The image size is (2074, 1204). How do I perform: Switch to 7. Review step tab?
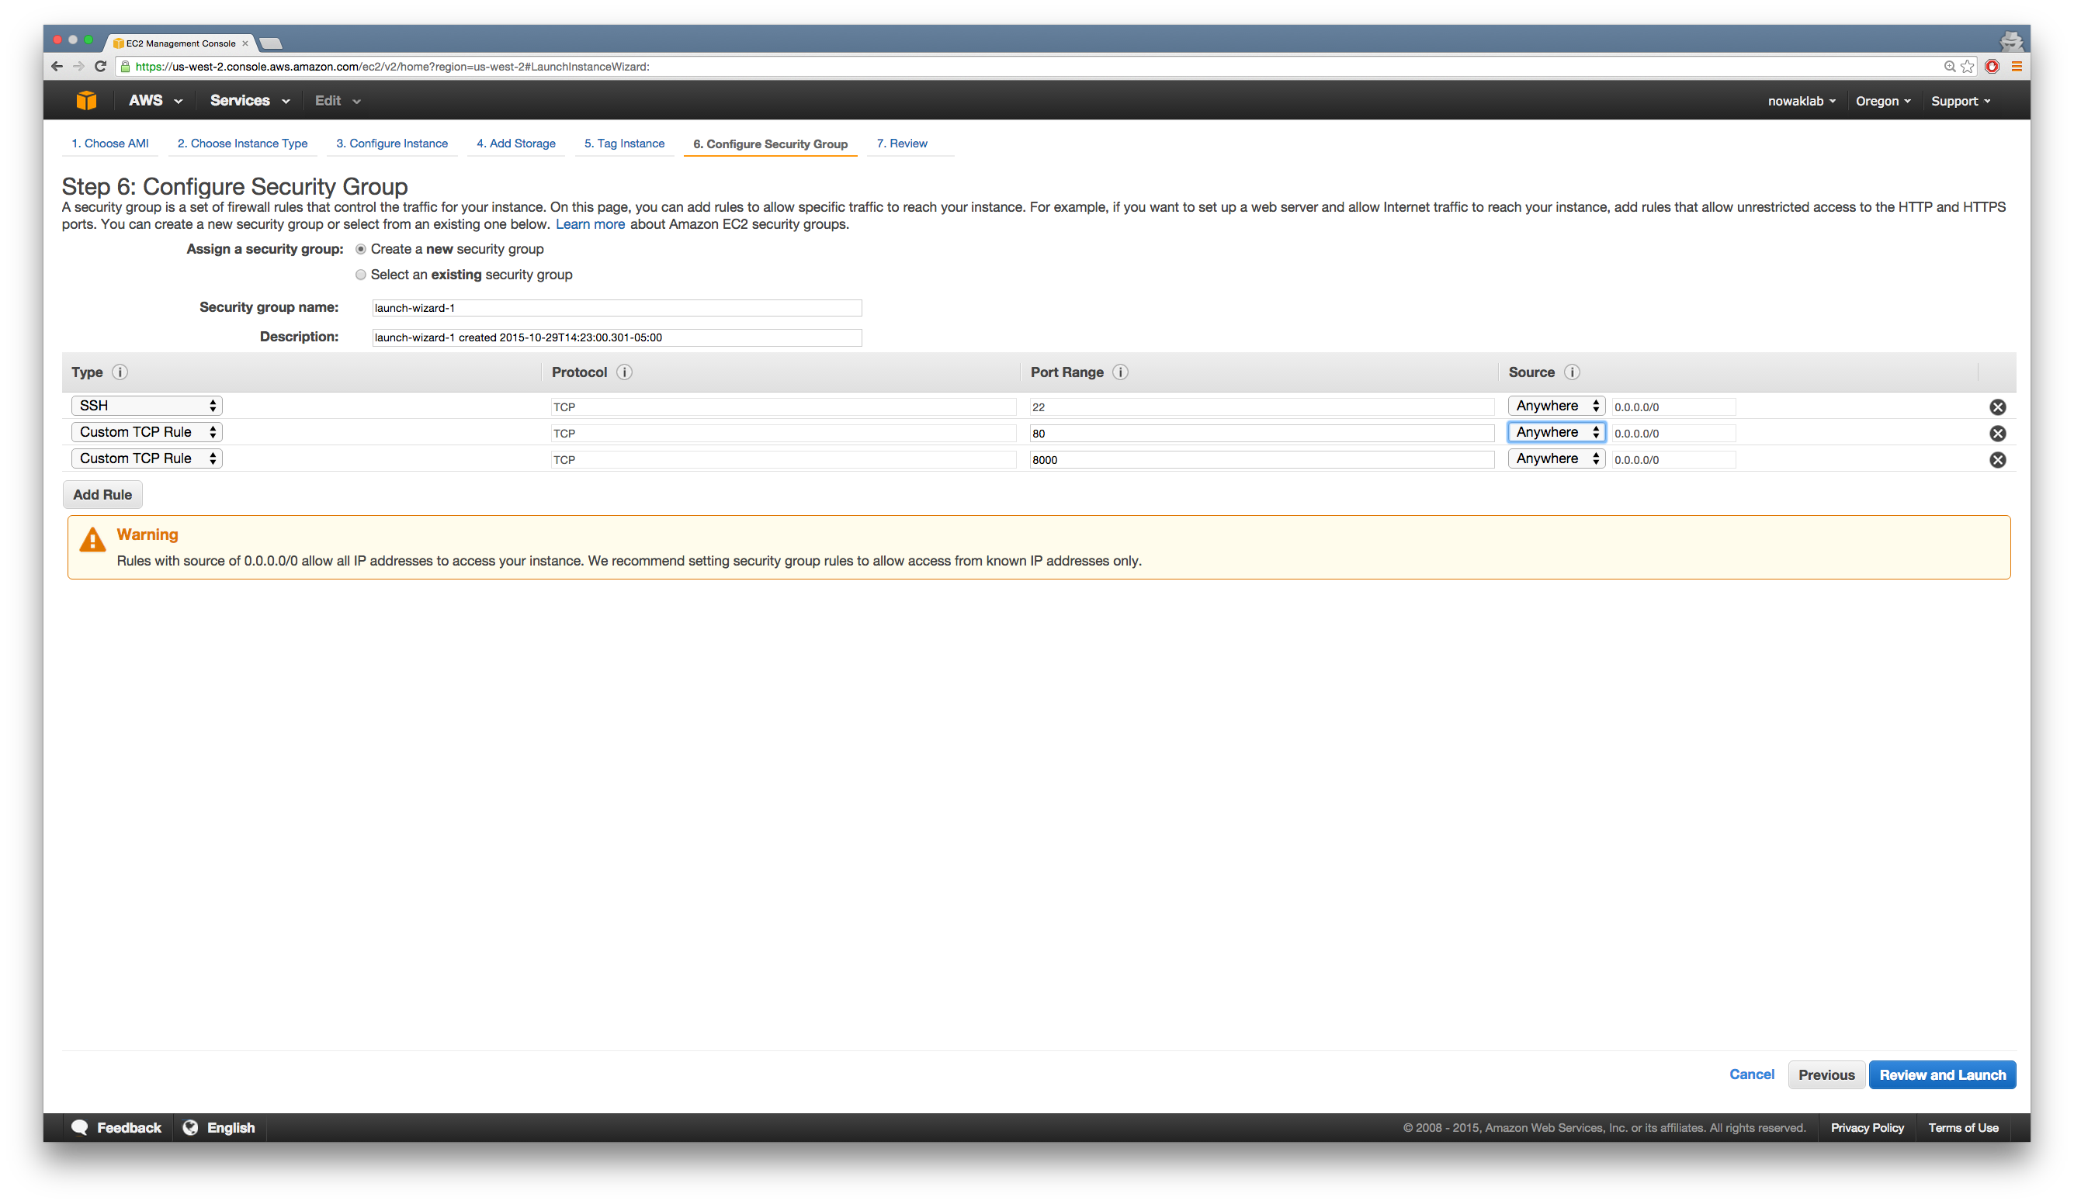click(901, 143)
